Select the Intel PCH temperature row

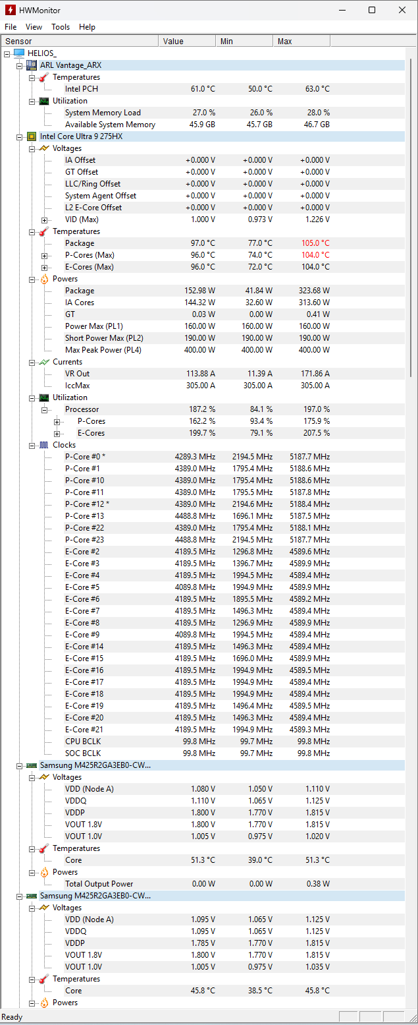203,89
